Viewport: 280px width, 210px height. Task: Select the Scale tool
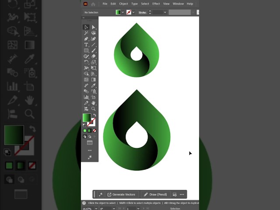pos(93,62)
